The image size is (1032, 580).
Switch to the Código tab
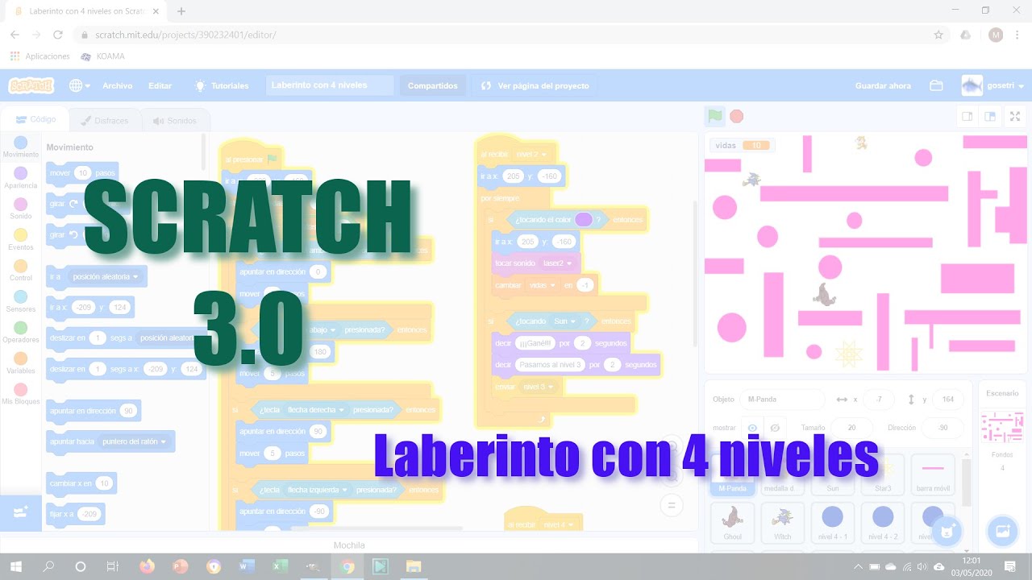(35, 119)
